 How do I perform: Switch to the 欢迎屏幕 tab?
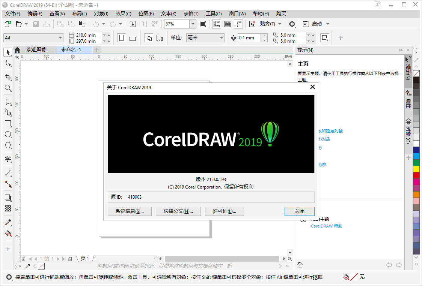(x=36, y=50)
